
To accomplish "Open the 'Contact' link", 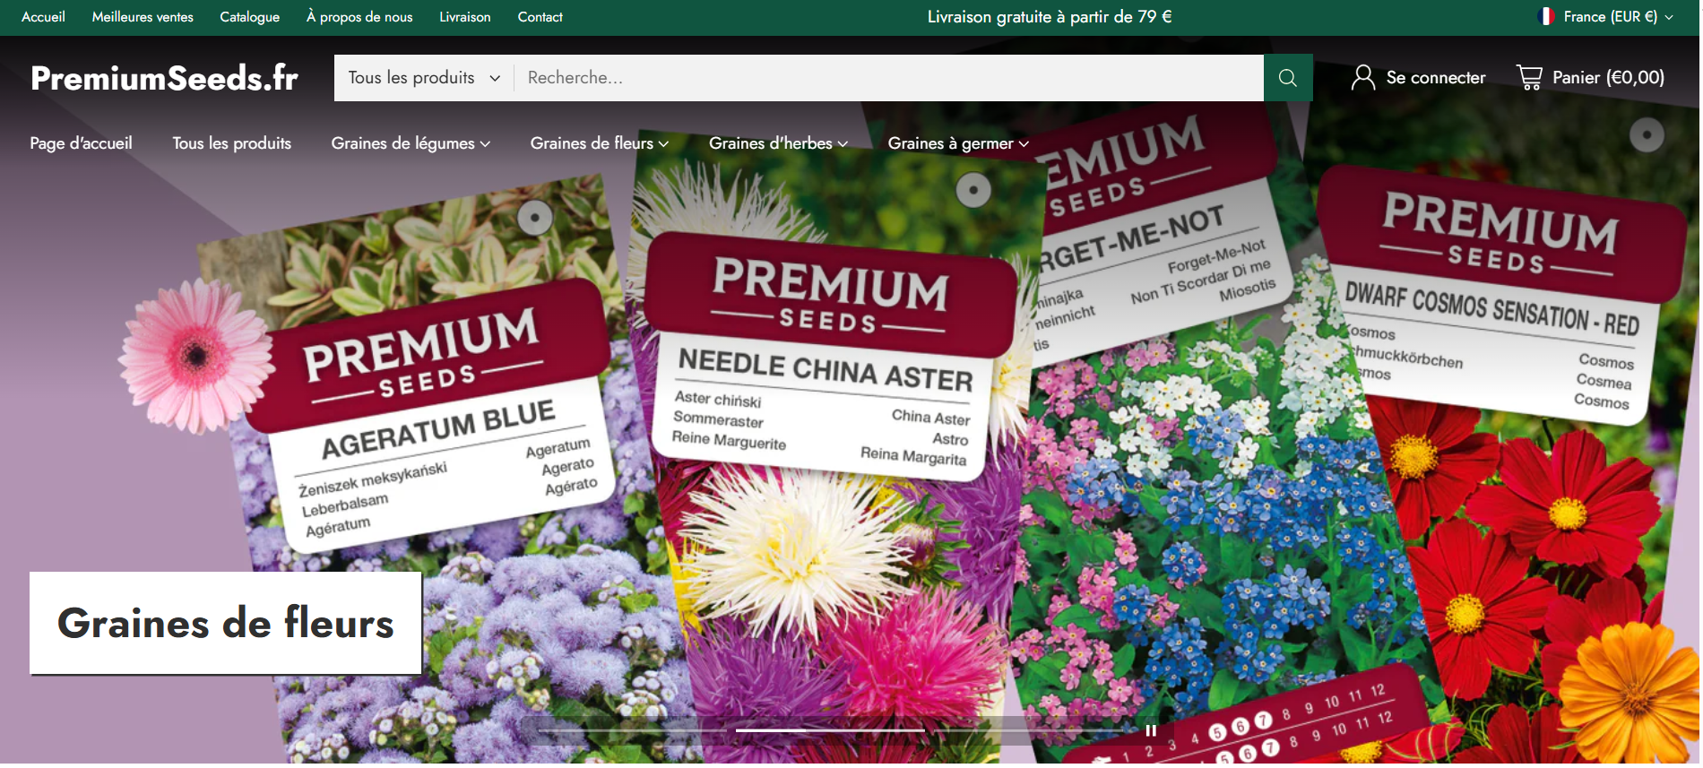I will 540,17.
